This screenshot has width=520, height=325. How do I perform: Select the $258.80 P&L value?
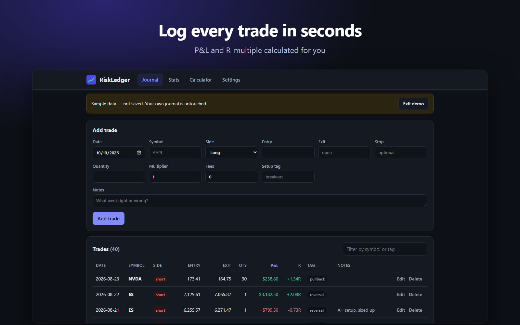[x=270, y=279]
